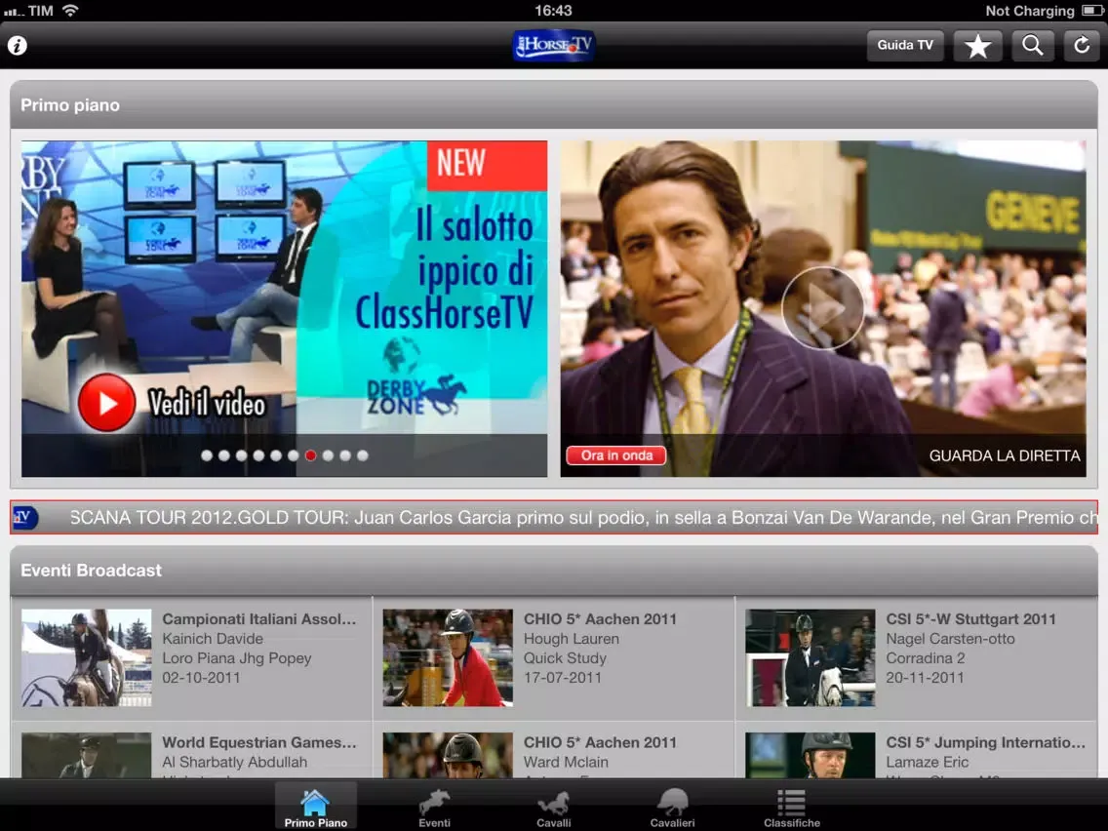Open CHIO 5* Aachen Ward Mclain thumbnail
1108x831 pixels.
coord(448,755)
